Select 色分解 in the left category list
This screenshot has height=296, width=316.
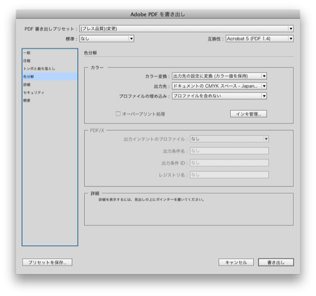click(x=28, y=77)
